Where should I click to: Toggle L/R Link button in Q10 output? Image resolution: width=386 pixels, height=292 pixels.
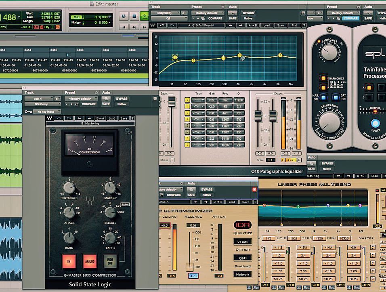pos(291,160)
